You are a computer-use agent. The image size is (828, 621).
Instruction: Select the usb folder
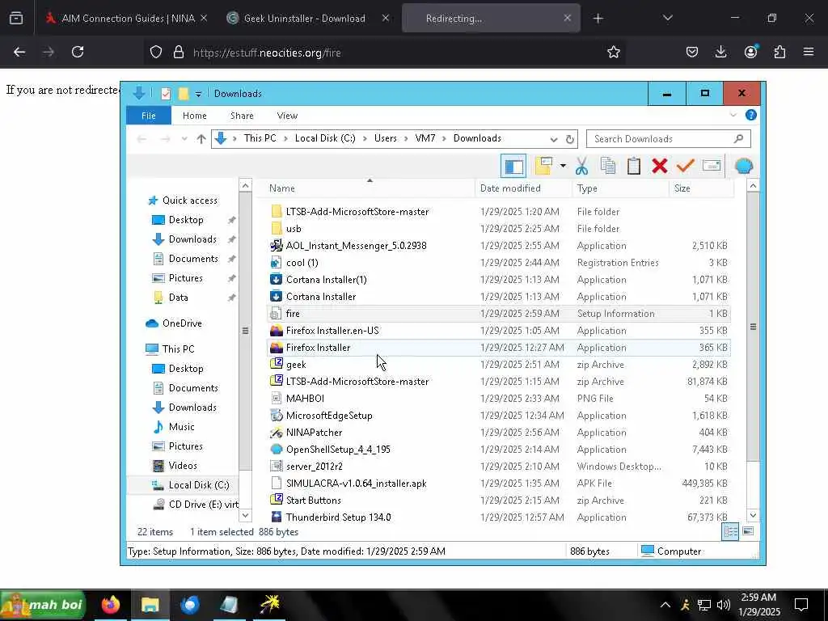[x=293, y=229]
